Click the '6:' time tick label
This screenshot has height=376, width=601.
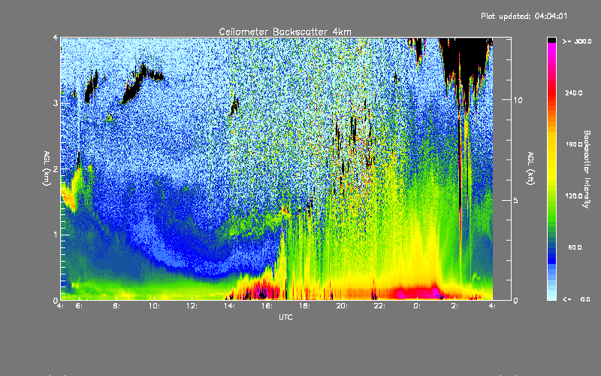[79, 306]
